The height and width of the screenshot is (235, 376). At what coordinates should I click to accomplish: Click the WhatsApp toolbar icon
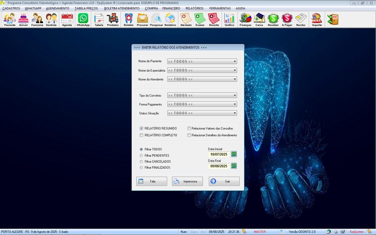pos(83,19)
